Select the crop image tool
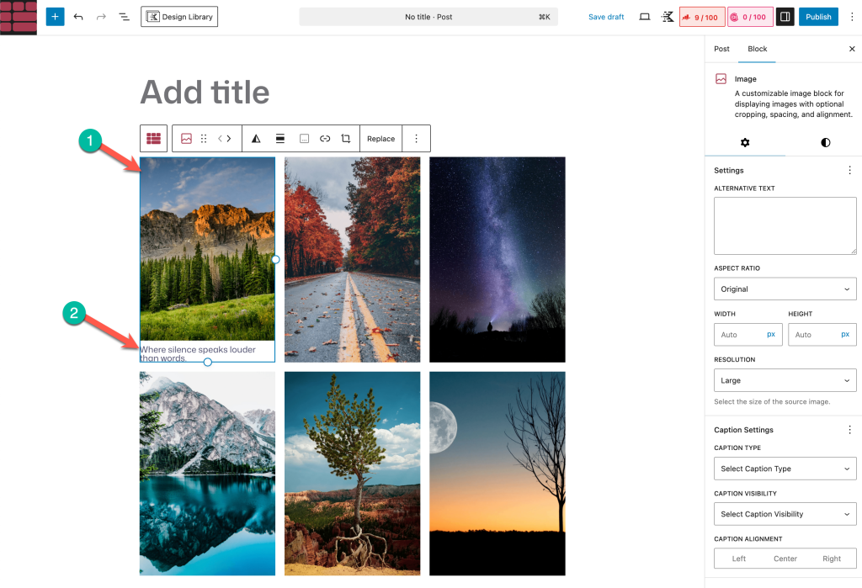This screenshot has width=862, height=588. point(346,139)
